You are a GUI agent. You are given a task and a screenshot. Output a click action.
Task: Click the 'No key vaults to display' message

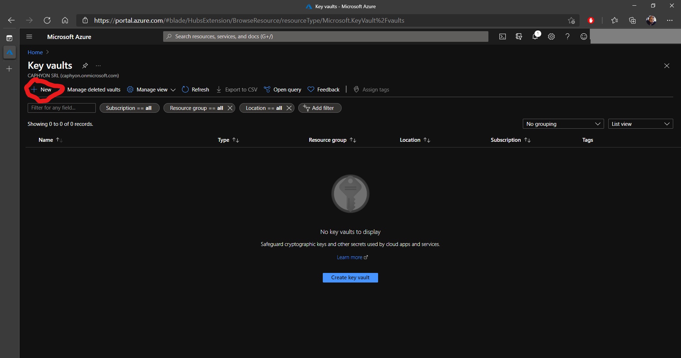point(350,232)
